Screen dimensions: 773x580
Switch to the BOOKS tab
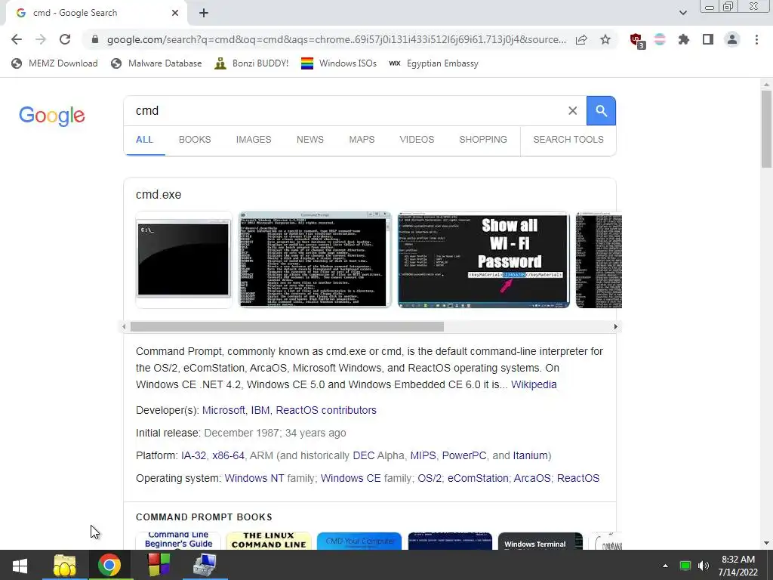[x=195, y=140]
